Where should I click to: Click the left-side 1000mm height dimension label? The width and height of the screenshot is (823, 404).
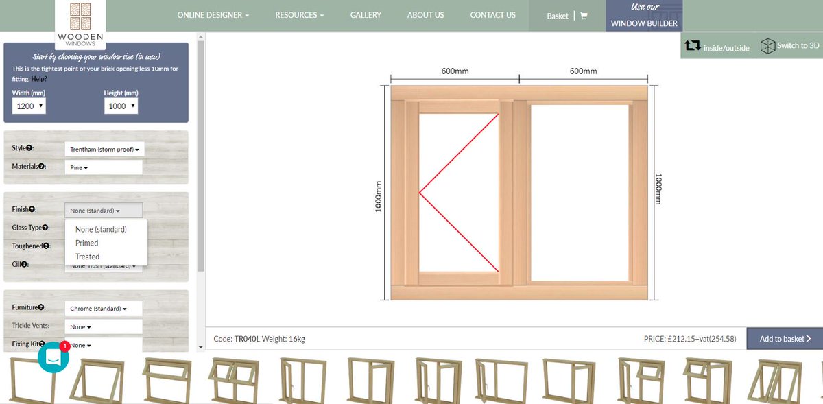(378, 197)
